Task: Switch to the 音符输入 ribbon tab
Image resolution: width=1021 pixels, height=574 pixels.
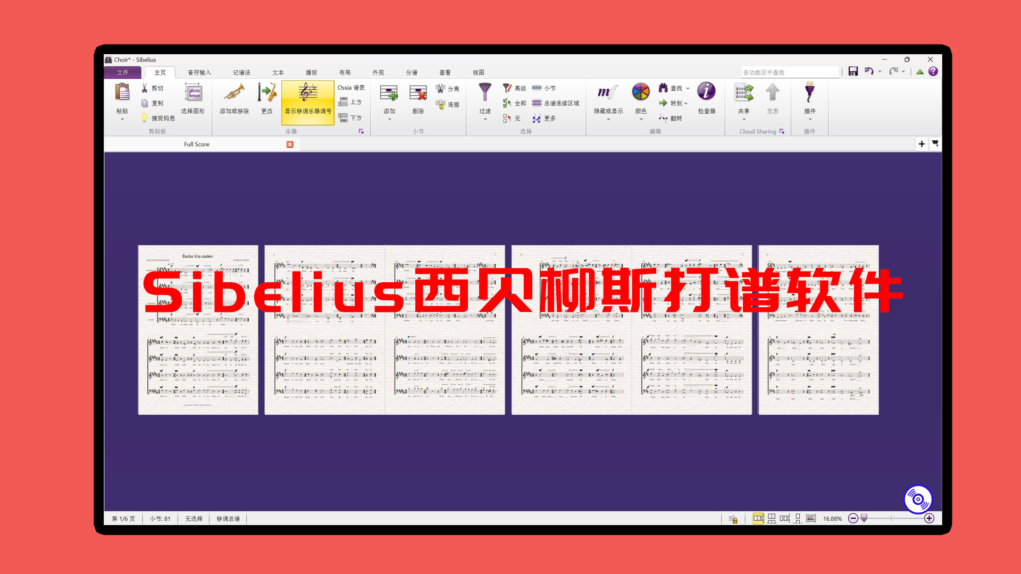Action: [199, 72]
